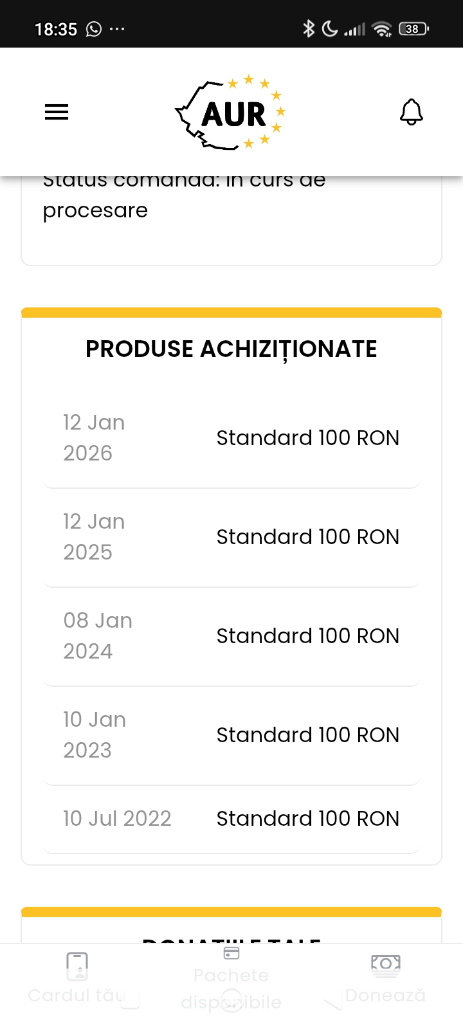Tap the battery level indicator
The width and height of the screenshot is (463, 1029).
(x=413, y=29)
